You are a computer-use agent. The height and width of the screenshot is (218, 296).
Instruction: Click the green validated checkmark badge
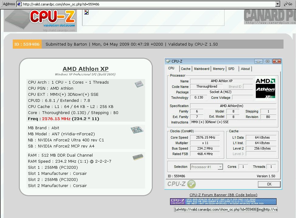coord(191,184)
